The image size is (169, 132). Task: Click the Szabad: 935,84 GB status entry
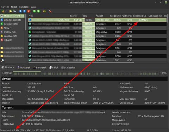coord(121,130)
